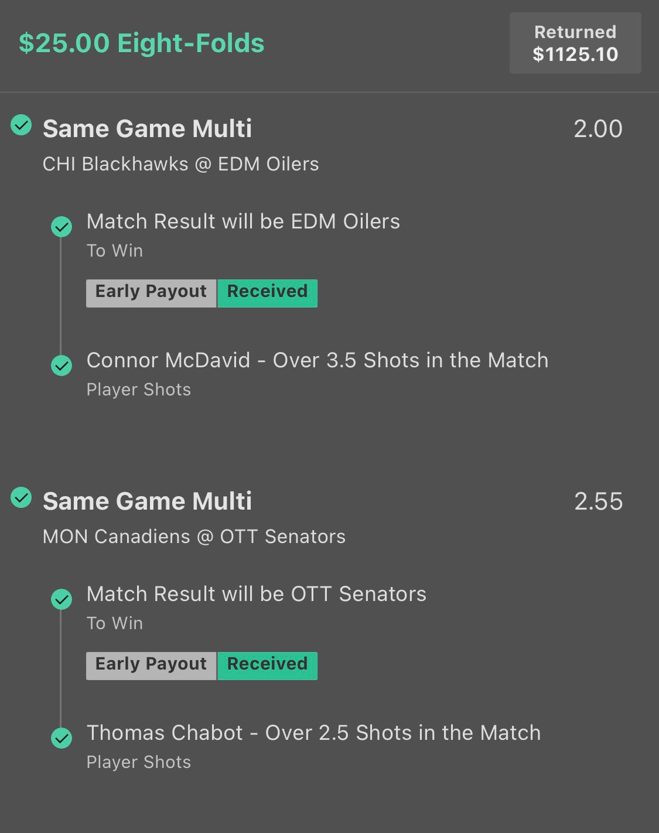The height and width of the screenshot is (833, 659).
Task: Select Thomas Chabot Over 2.5 Shots selection
Action: click(314, 733)
